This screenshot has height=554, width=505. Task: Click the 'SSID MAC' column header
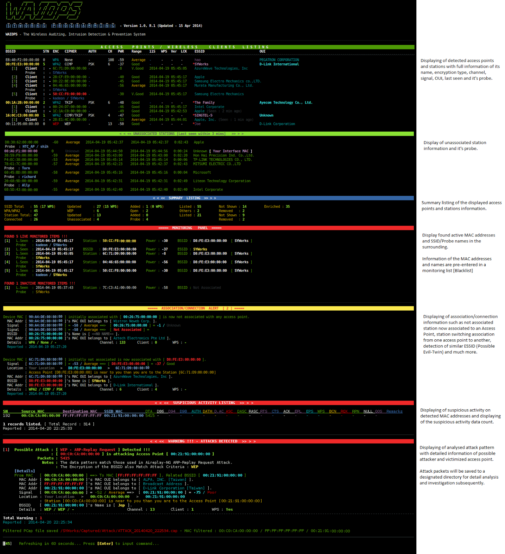(113, 411)
